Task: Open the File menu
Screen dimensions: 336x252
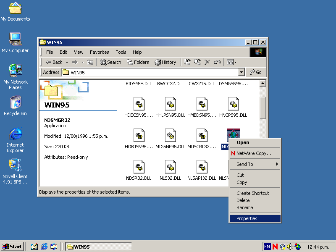Action: [50, 52]
